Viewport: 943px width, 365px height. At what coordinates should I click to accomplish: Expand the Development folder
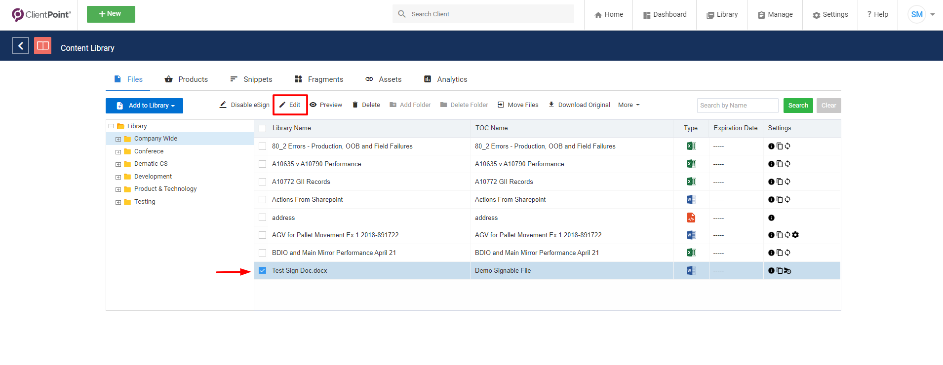(x=118, y=177)
